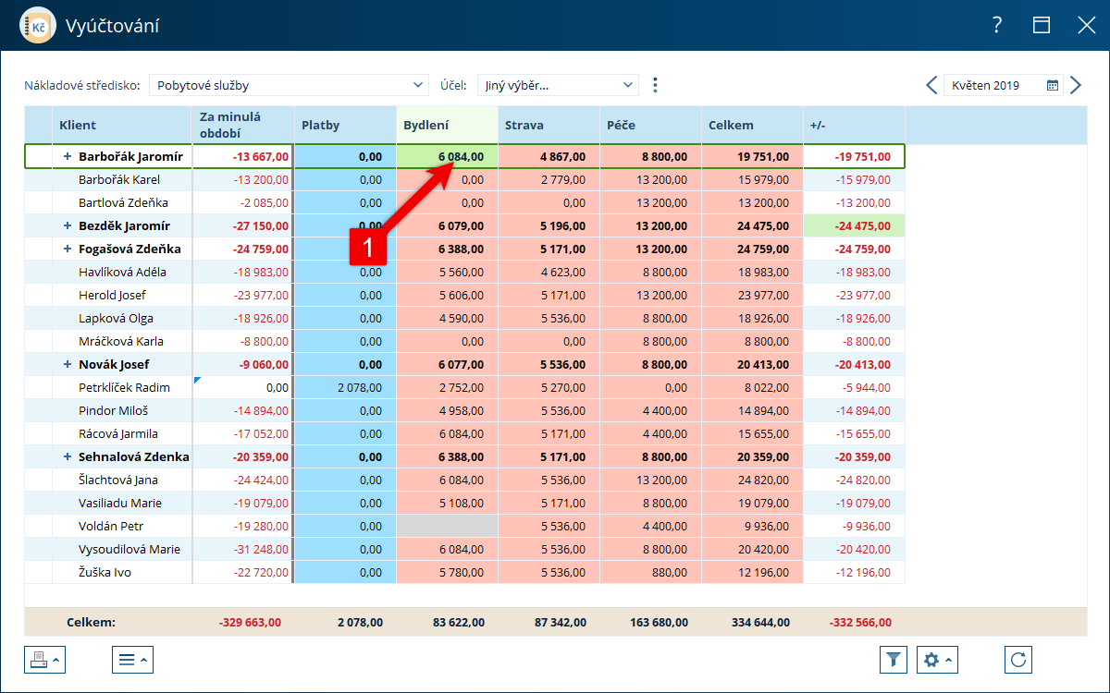Sort by the Klient column header
Image resolution: width=1110 pixels, height=693 pixels.
[122, 125]
